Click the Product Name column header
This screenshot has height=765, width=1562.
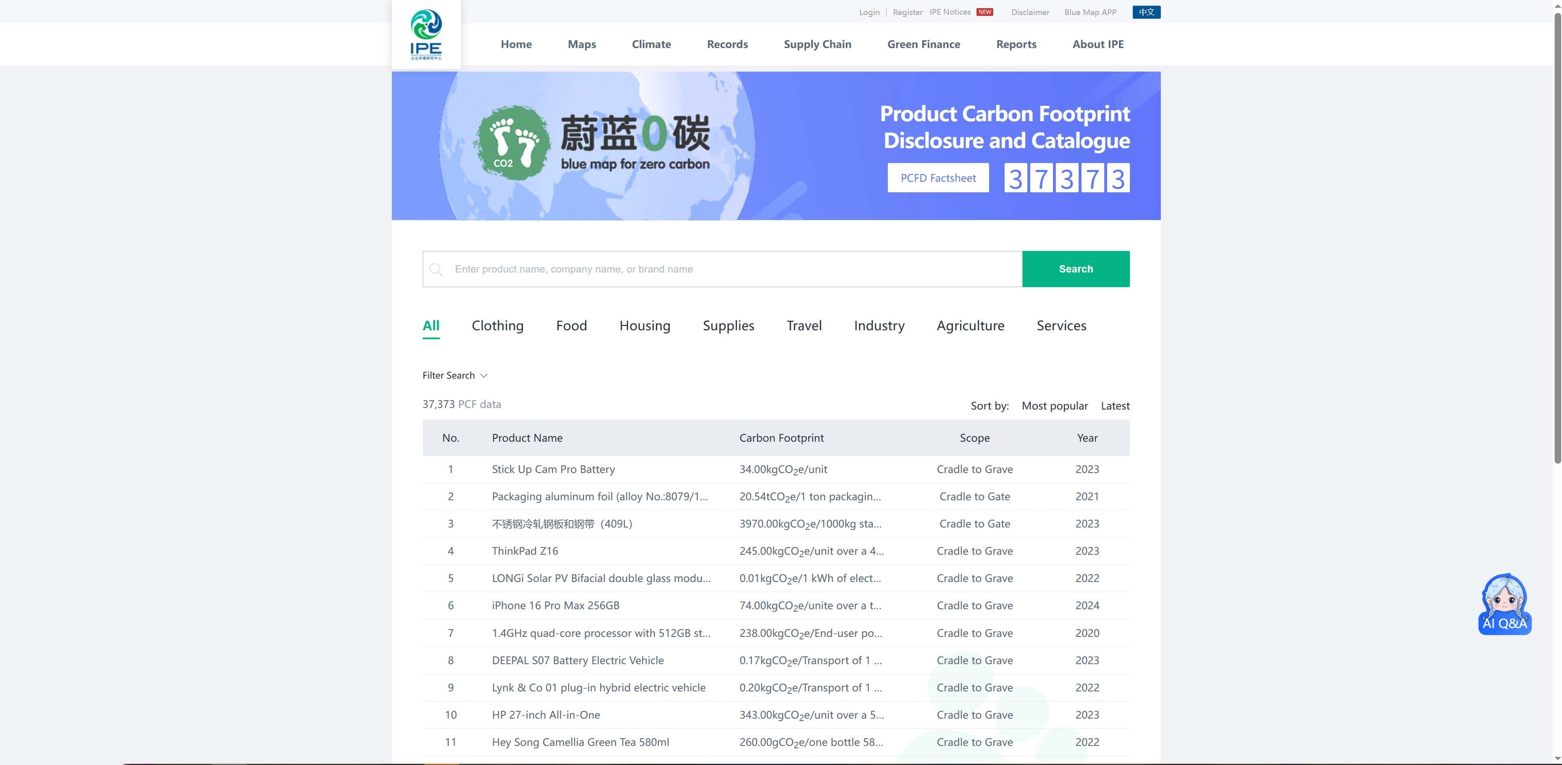527,438
